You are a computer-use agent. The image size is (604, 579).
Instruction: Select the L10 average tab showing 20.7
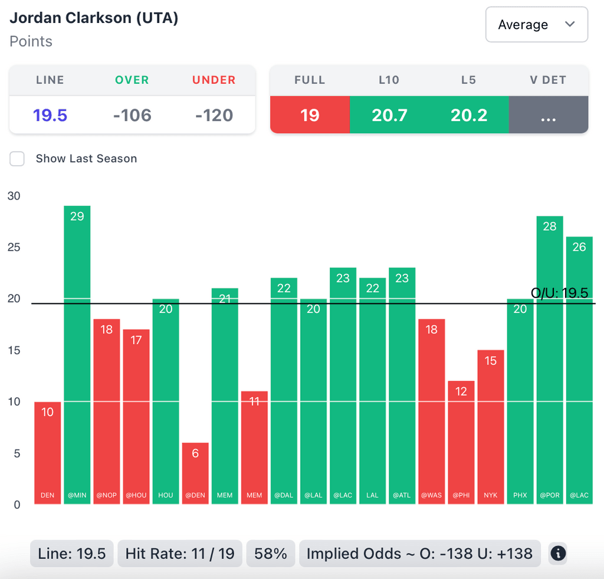(389, 115)
